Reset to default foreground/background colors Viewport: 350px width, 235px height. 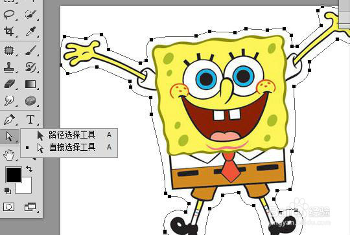click(8, 191)
